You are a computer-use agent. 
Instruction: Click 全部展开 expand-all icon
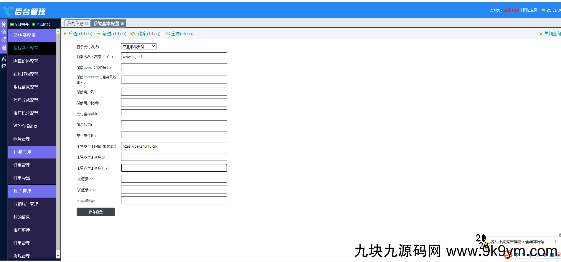pyautogui.click(x=12, y=24)
